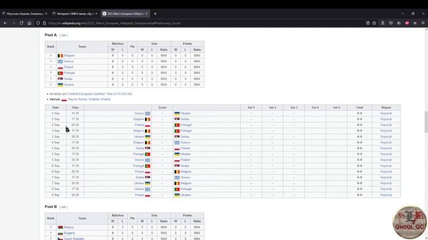Open Ukraine link in Pool A standings
The width and height of the screenshot is (428, 240).
pos(69,85)
